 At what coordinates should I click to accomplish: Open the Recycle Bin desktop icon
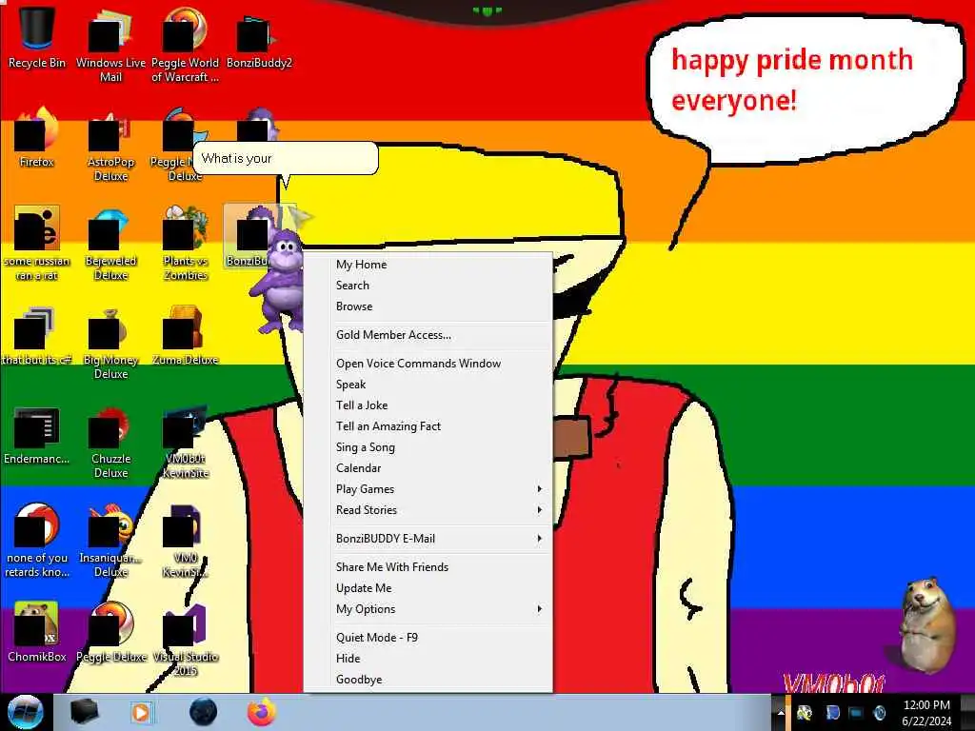pyautogui.click(x=37, y=37)
